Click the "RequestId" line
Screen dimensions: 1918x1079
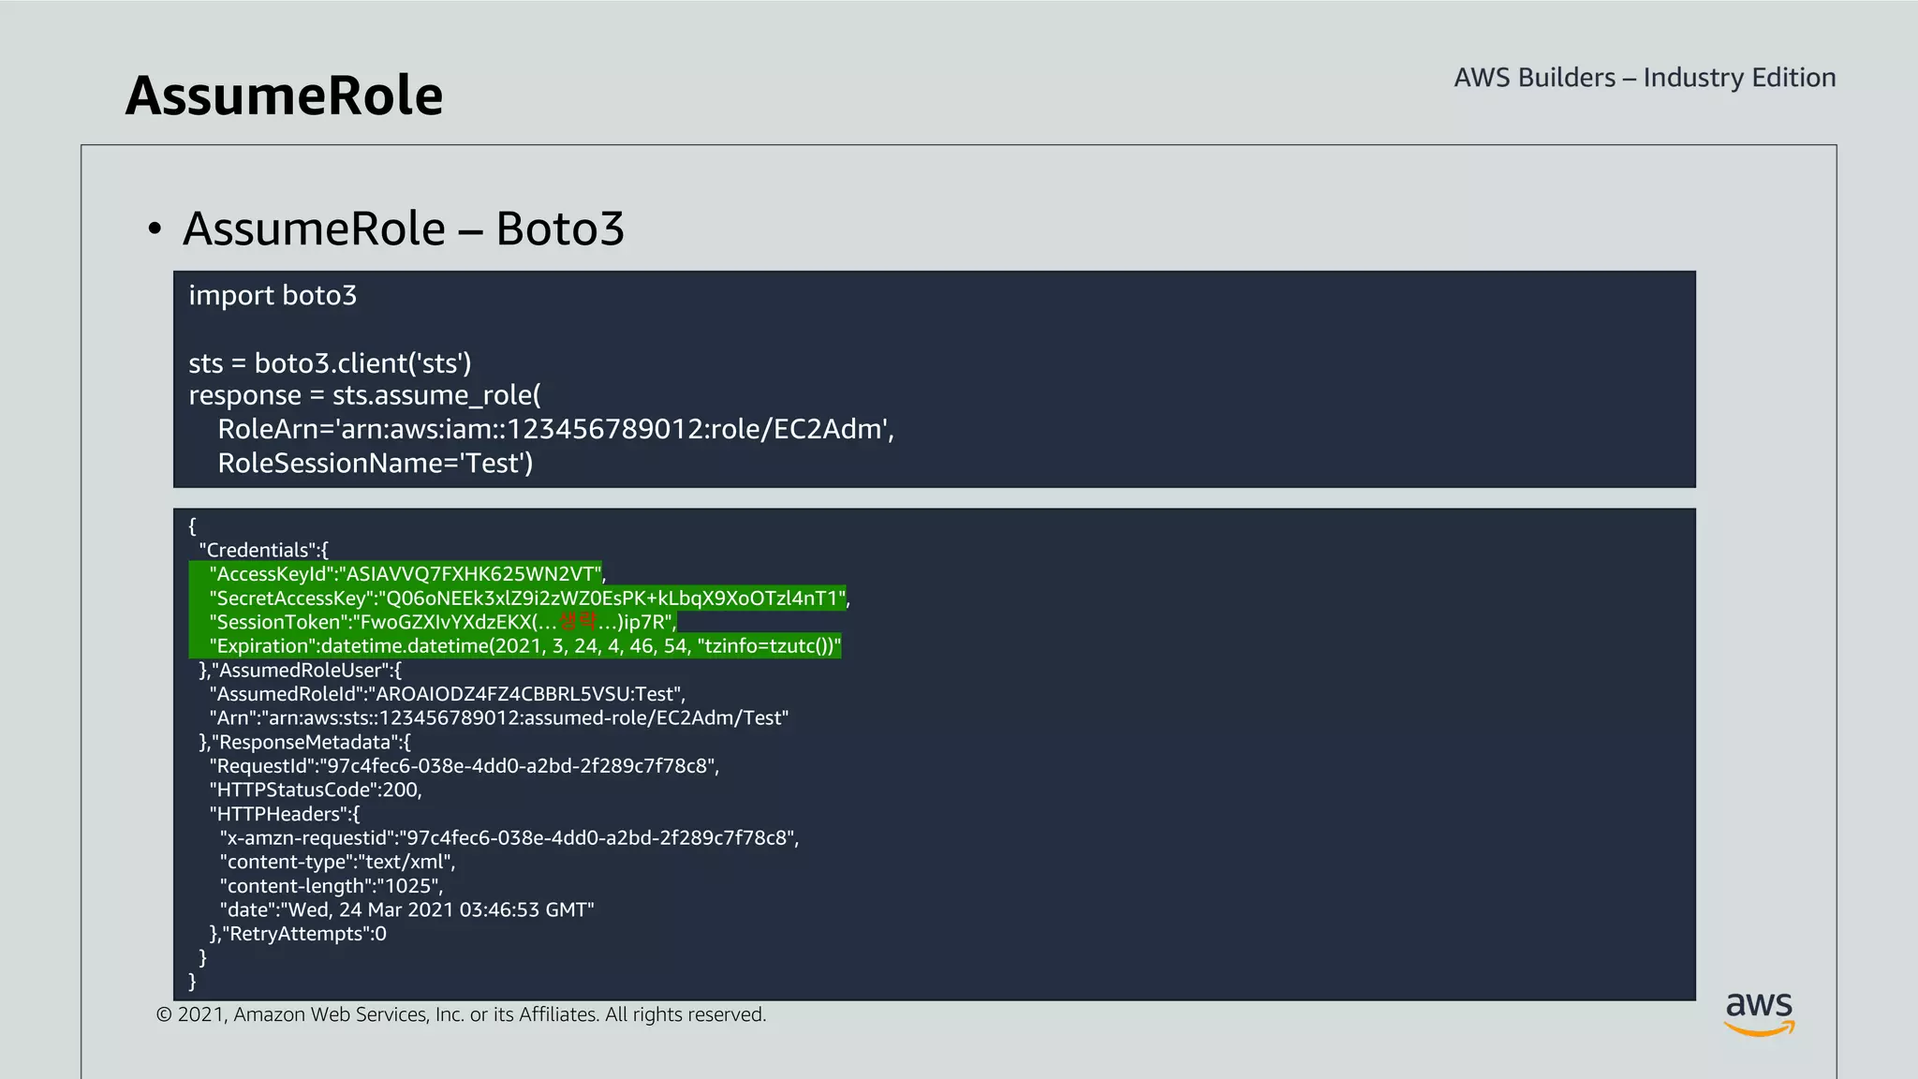tap(464, 766)
